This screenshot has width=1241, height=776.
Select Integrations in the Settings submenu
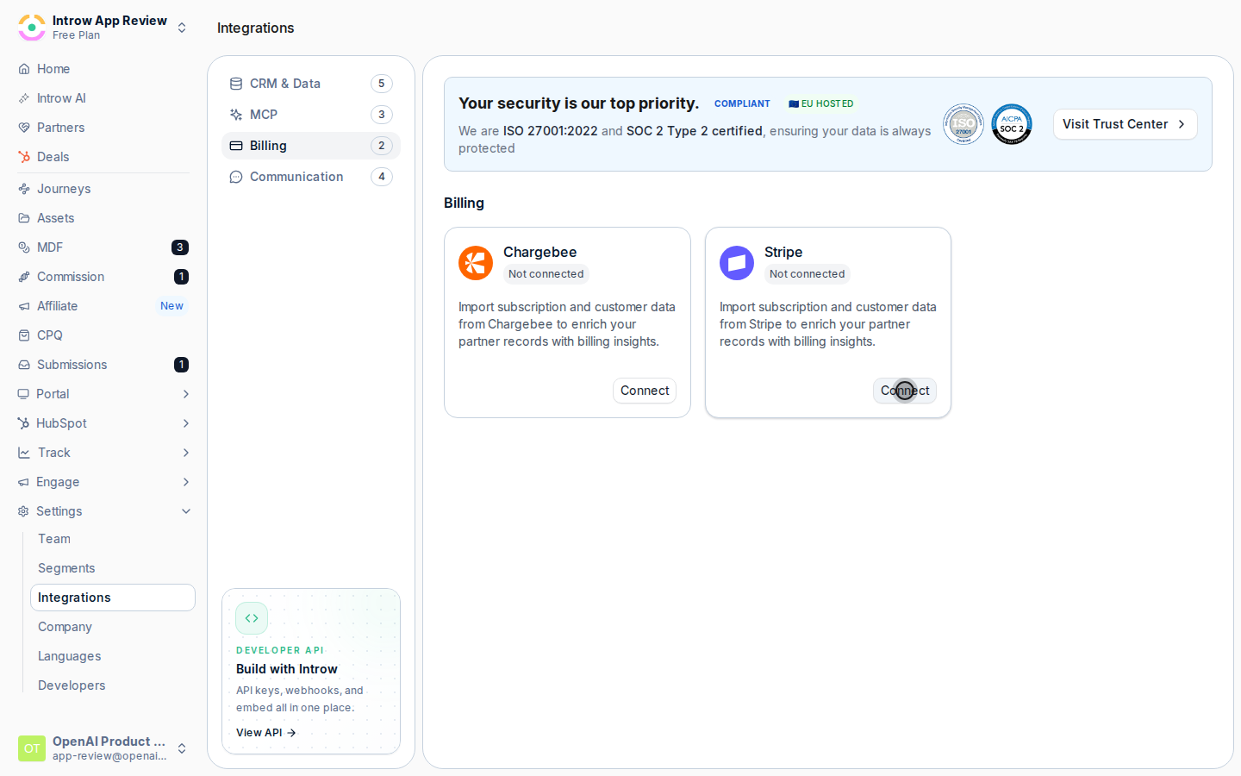tap(113, 598)
